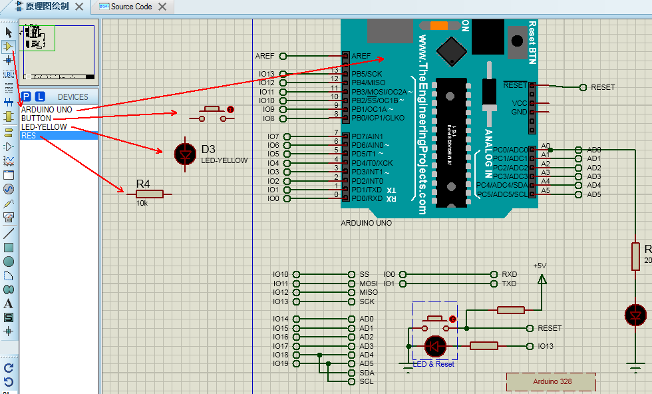Rotate clockwise using rotation arrow
This screenshot has height=394, width=652.
(8, 368)
